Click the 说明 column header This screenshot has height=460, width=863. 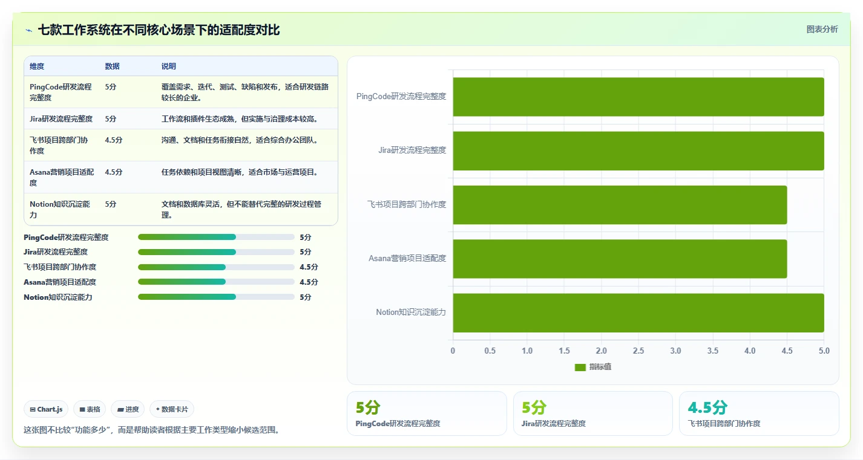169,66
